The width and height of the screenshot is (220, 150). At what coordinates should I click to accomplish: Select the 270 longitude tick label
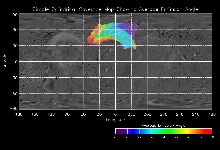click(164, 114)
